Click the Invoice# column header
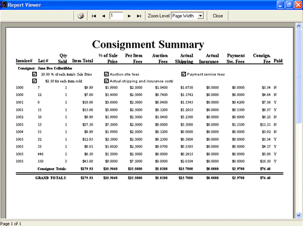303x226 pixels. click(x=24, y=60)
